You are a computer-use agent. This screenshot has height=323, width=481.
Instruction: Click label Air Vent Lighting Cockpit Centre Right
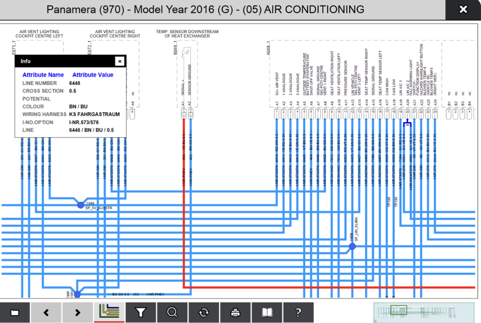tap(115, 33)
